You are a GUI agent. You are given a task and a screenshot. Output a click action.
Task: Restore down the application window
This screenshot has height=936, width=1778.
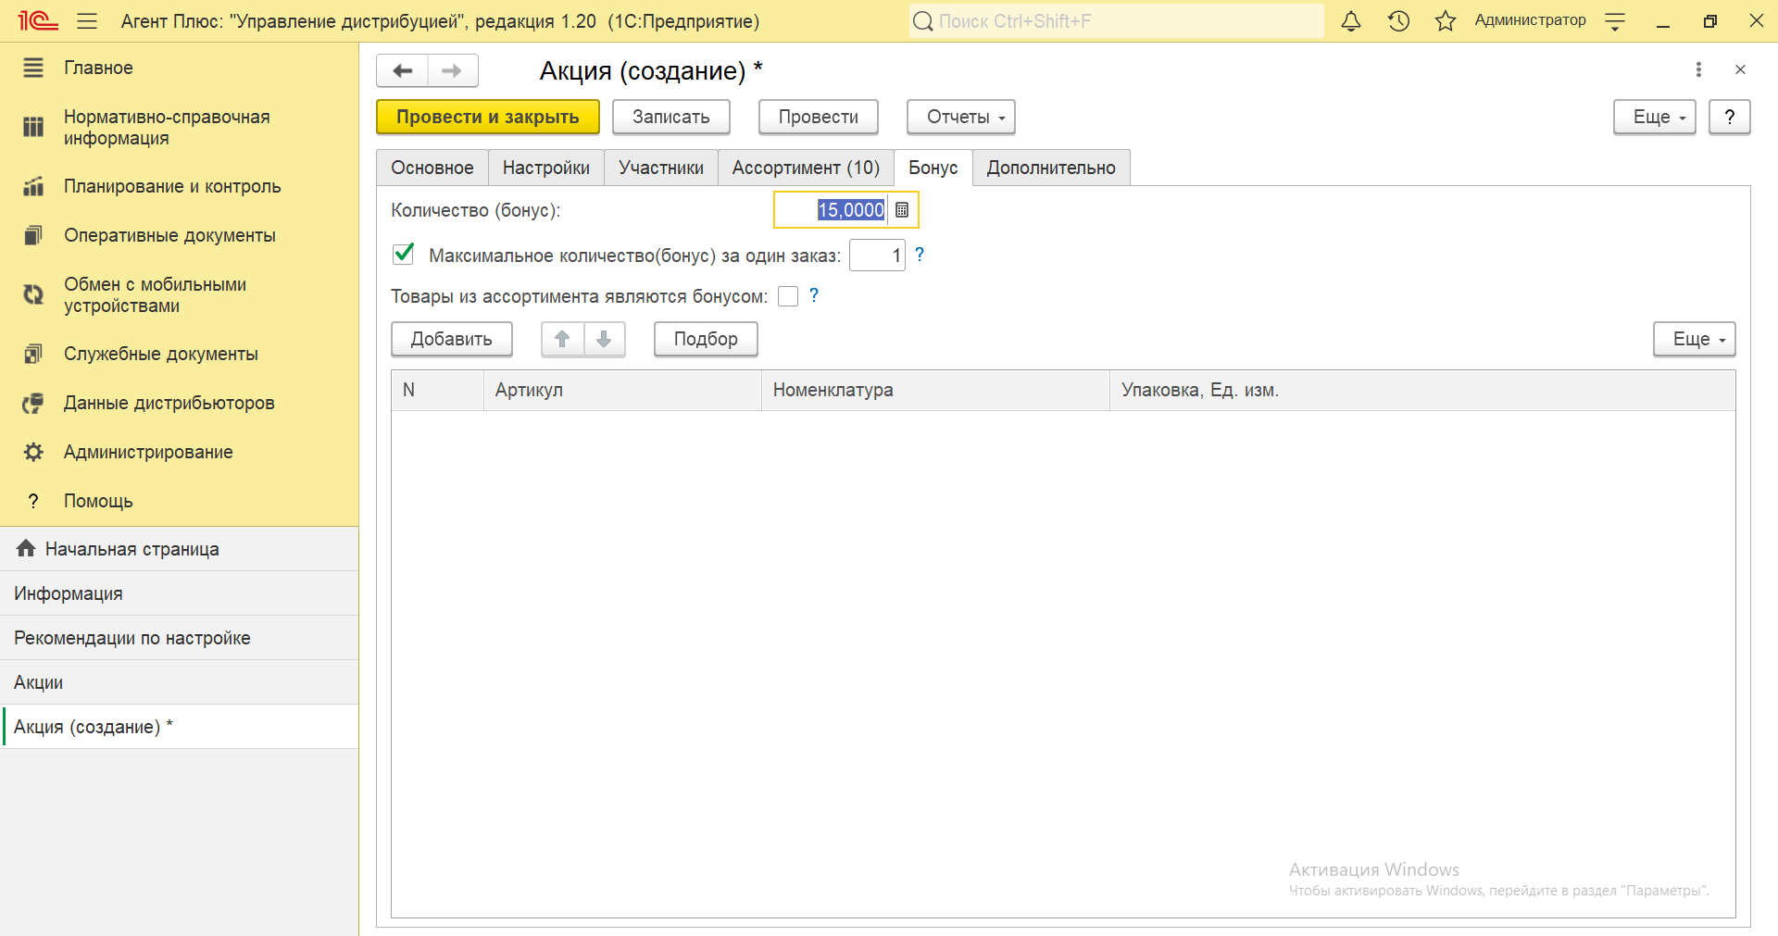pyautogui.click(x=1709, y=21)
